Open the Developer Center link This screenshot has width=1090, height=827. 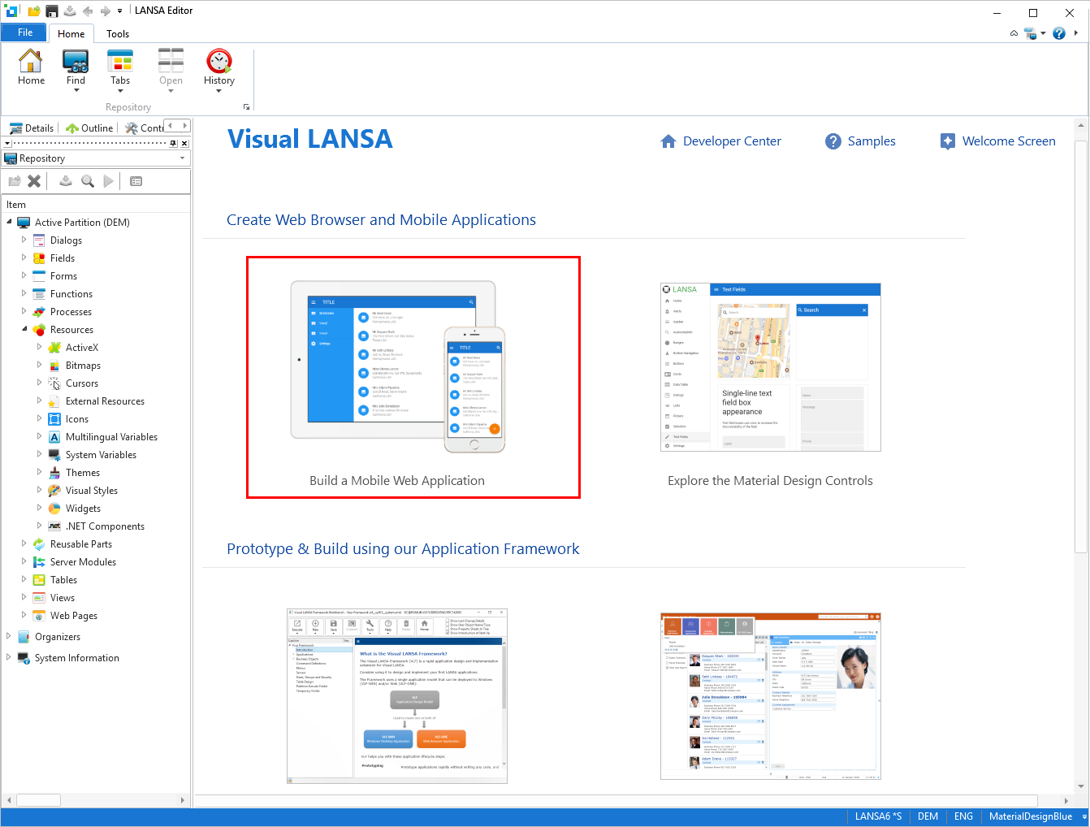(x=732, y=141)
